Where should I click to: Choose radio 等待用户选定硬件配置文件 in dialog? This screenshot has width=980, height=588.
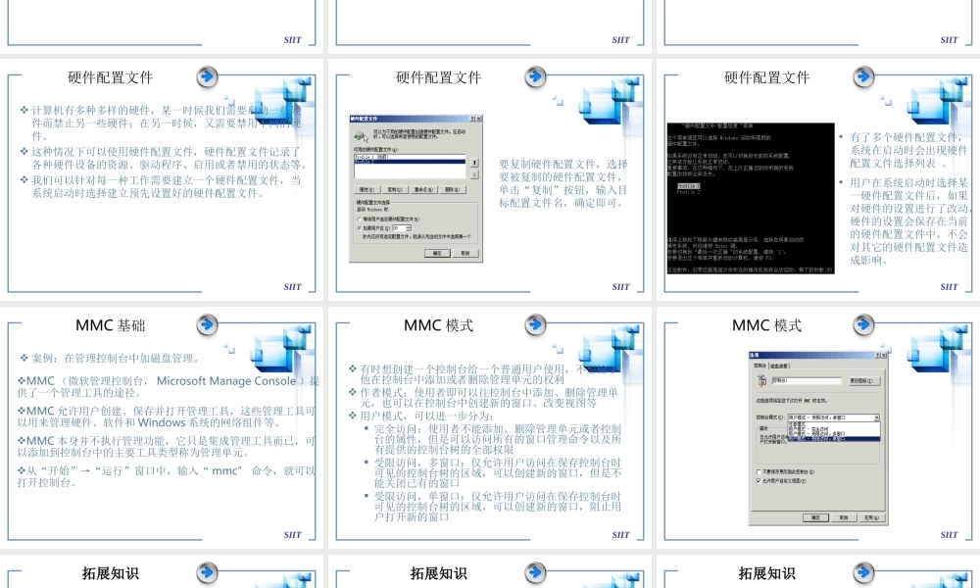[x=360, y=220]
